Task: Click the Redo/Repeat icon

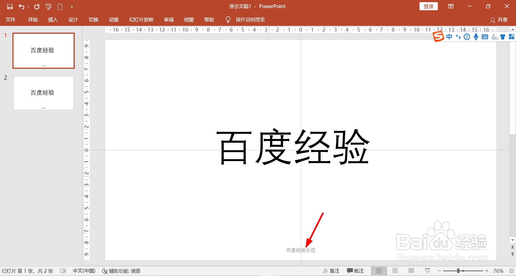Action: coord(37,6)
